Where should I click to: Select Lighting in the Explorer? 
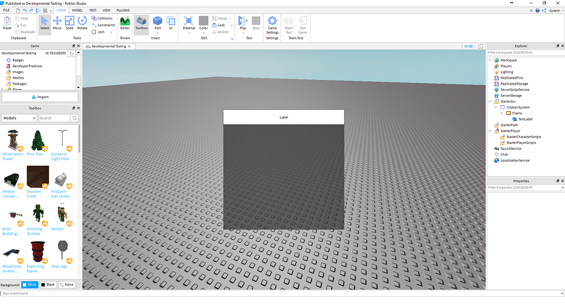click(506, 72)
